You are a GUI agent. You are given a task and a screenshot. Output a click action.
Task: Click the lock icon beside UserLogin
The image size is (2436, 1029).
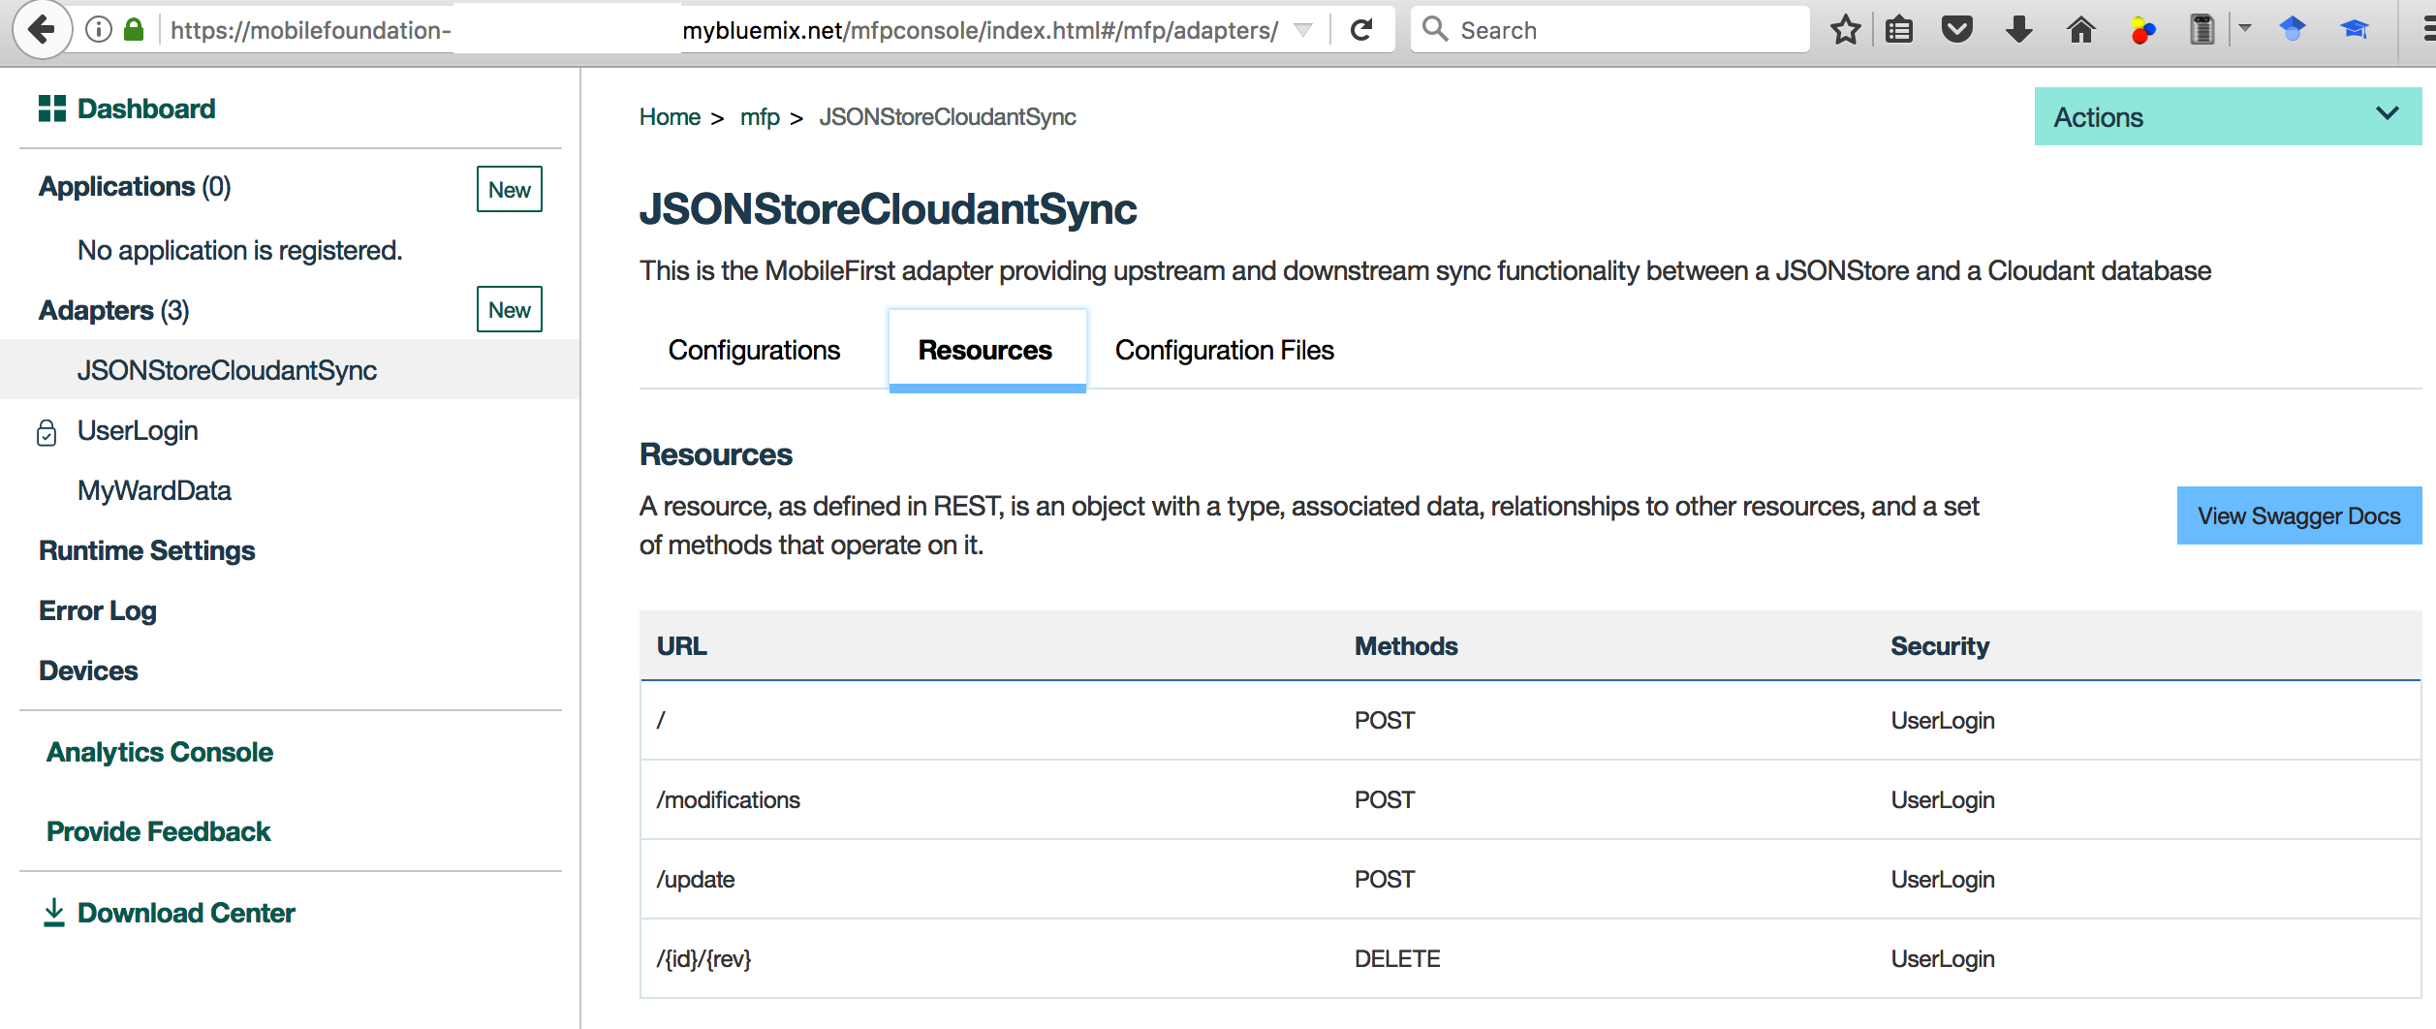click(47, 432)
